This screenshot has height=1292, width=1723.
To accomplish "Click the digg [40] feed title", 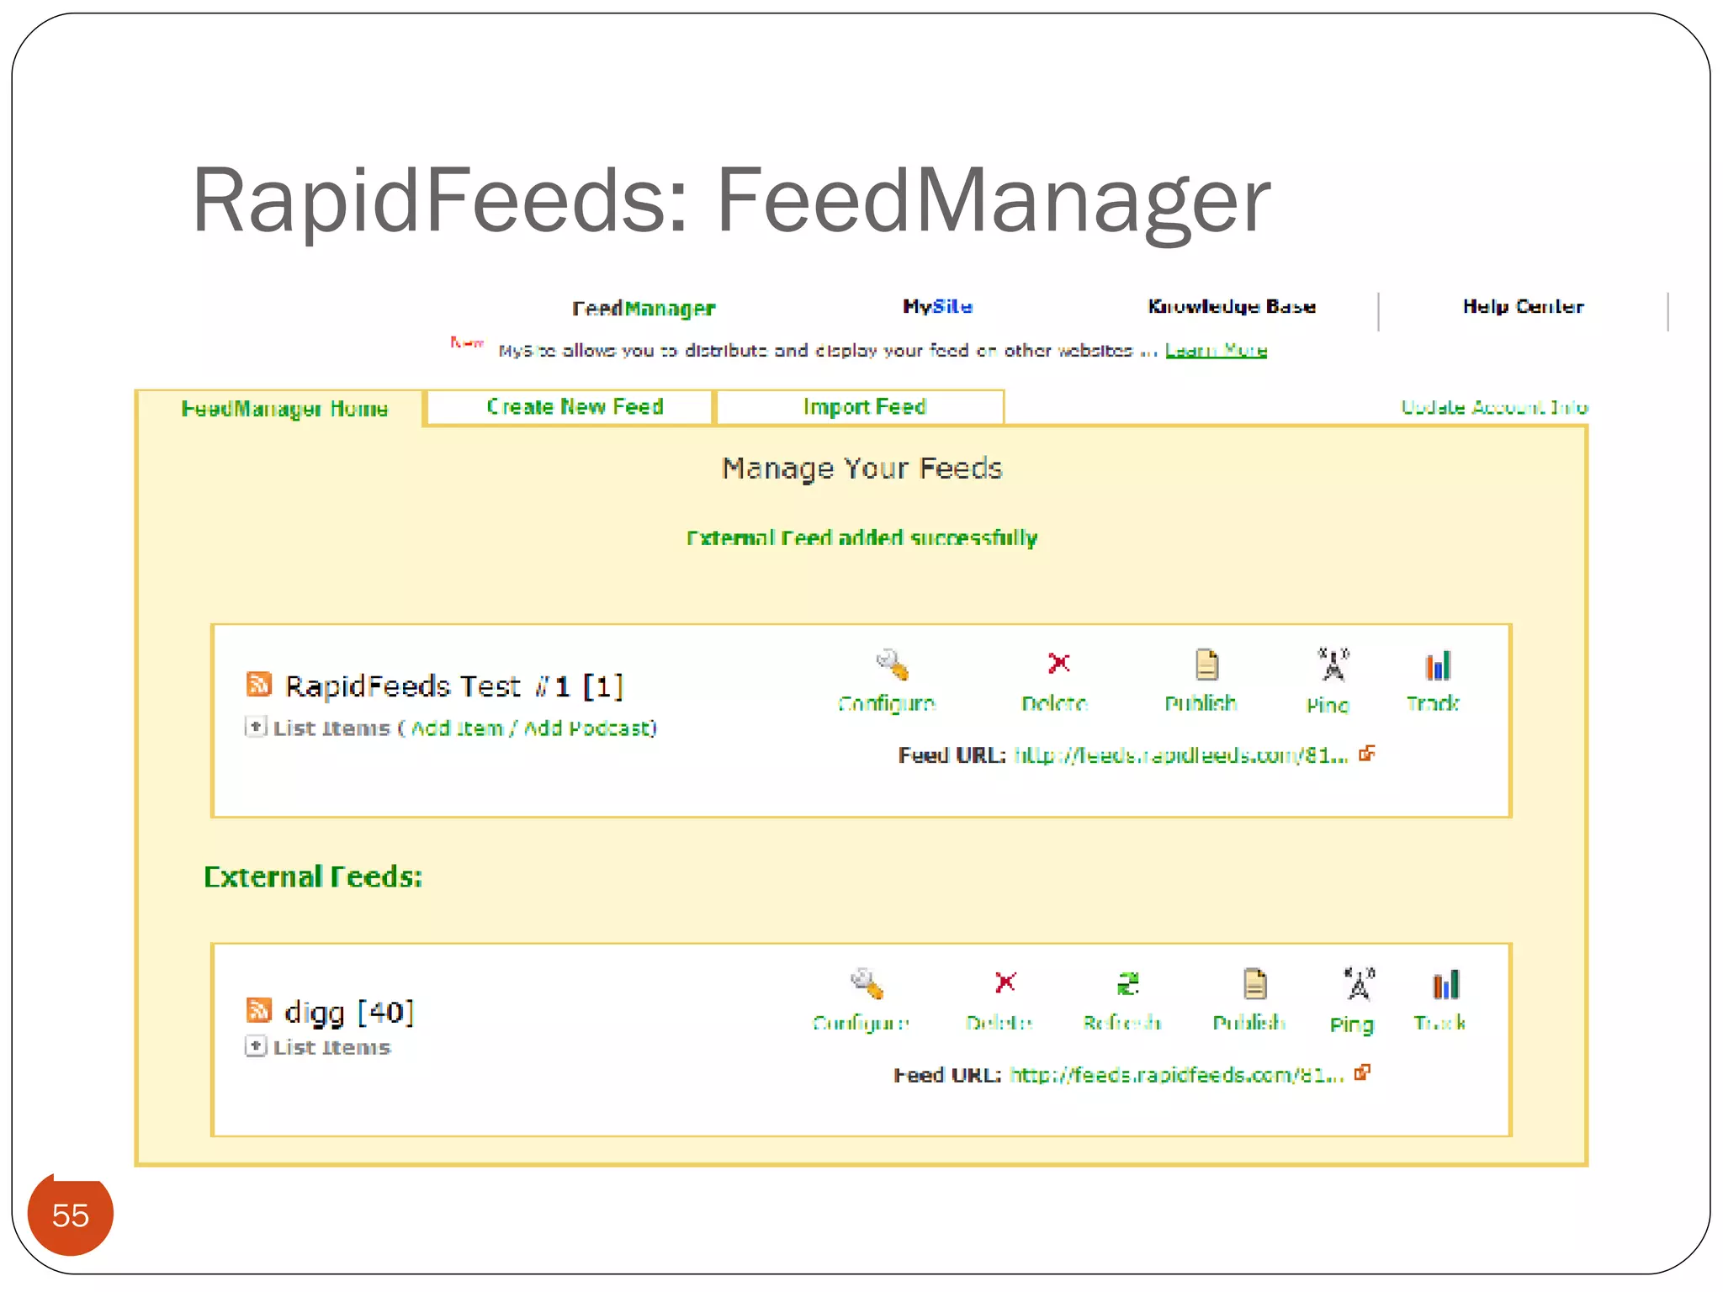I will [349, 1012].
